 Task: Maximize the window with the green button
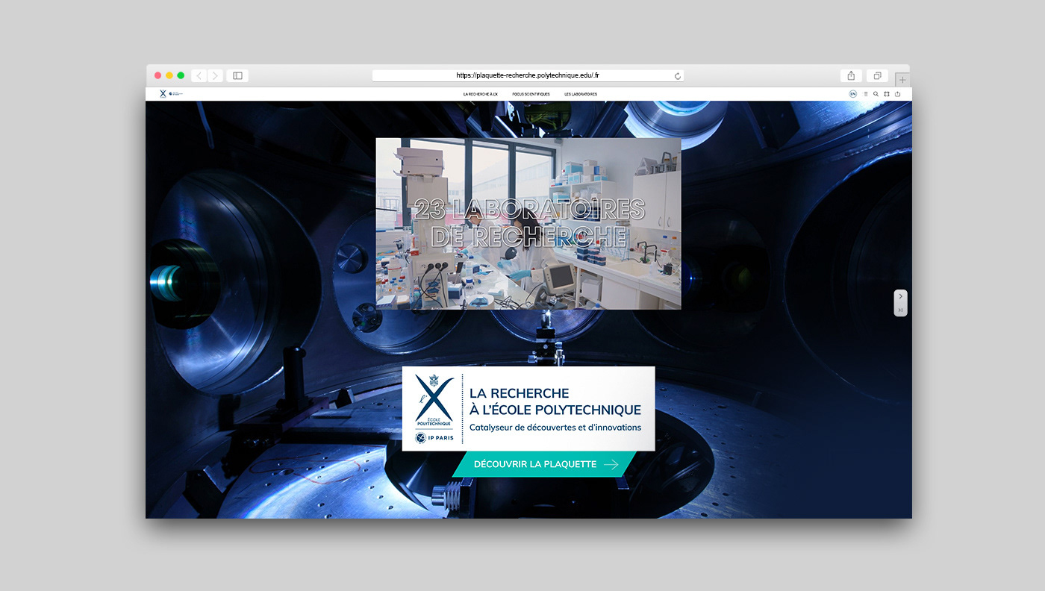coord(181,75)
